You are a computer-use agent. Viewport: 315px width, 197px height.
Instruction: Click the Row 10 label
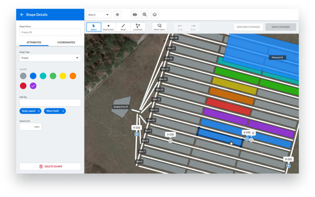pyautogui.click(x=151, y=120)
